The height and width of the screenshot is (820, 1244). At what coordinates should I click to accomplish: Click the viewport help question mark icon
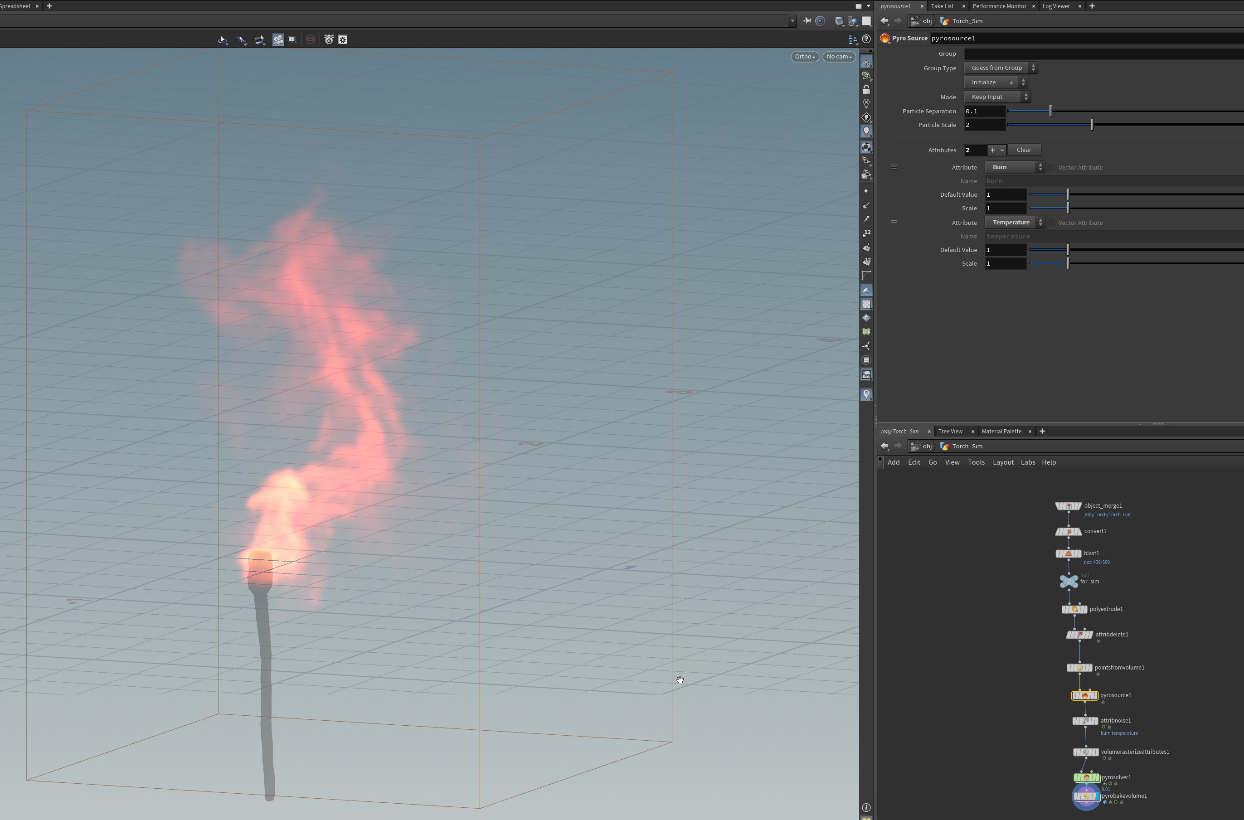(x=866, y=39)
